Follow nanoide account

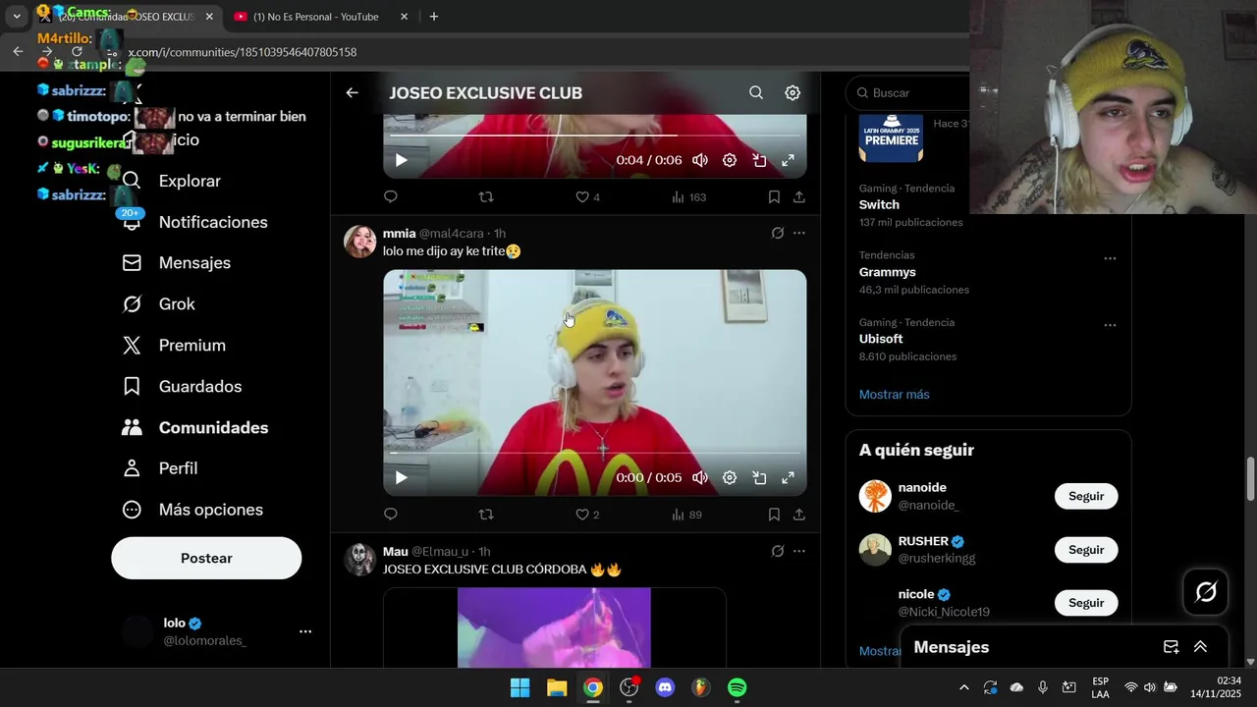coord(1086,496)
